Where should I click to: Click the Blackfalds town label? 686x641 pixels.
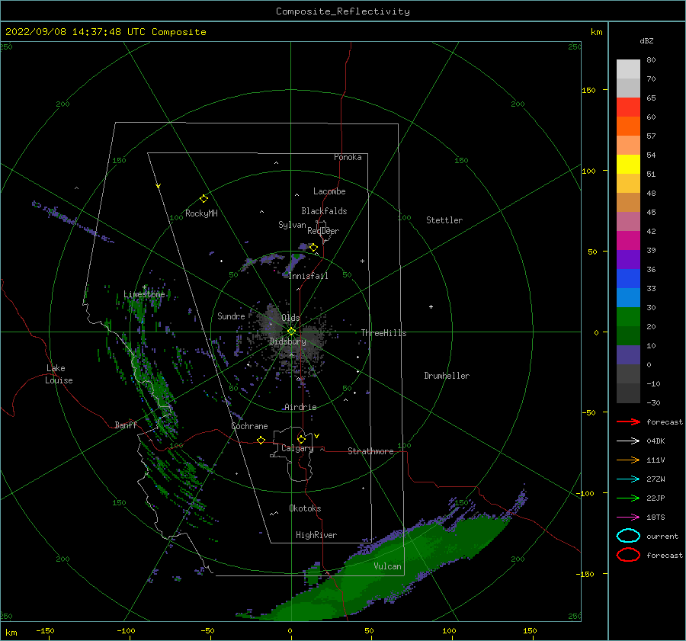coord(324,211)
